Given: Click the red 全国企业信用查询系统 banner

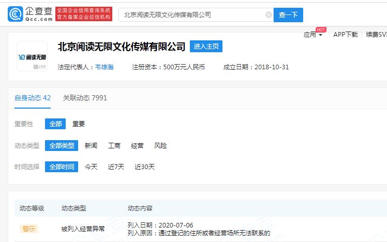Looking at the screenshot, I should 84,14.
